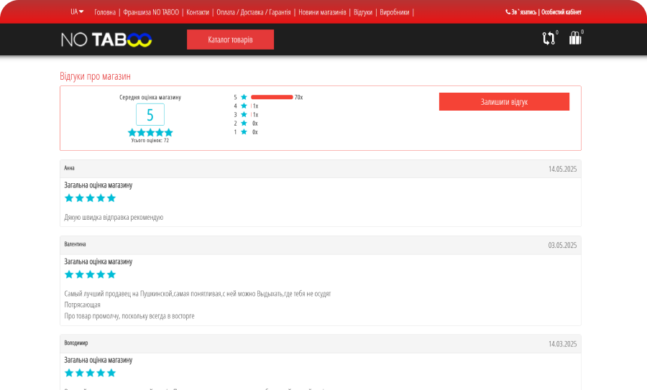The width and height of the screenshot is (647, 390).
Task: Open the Виробники link
Action: (x=395, y=12)
